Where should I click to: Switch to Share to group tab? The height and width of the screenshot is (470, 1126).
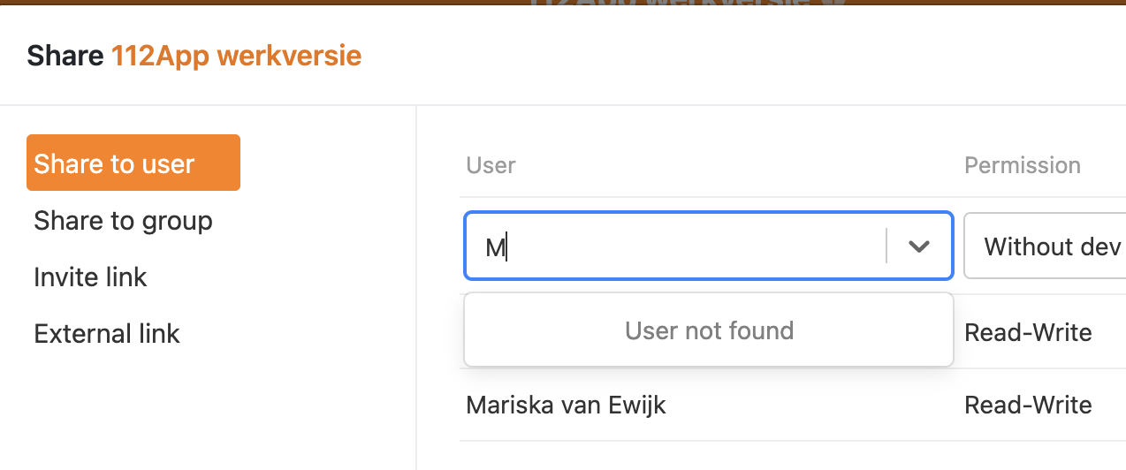[123, 221]
